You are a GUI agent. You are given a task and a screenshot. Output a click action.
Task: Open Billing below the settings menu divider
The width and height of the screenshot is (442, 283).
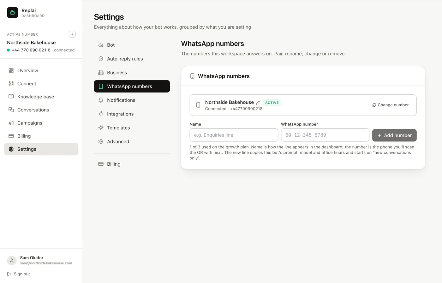coord(132,164)
